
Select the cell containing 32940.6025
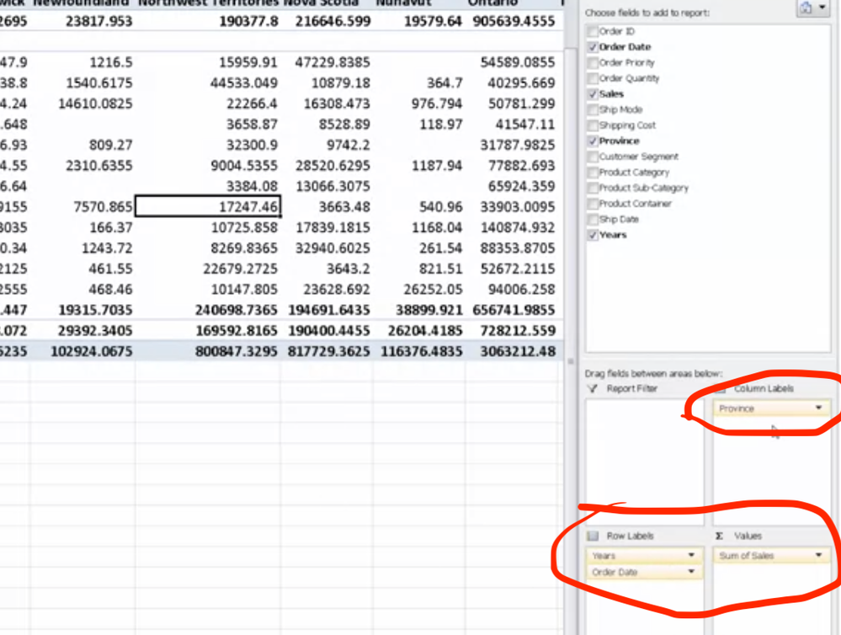(x=327, y=248)
